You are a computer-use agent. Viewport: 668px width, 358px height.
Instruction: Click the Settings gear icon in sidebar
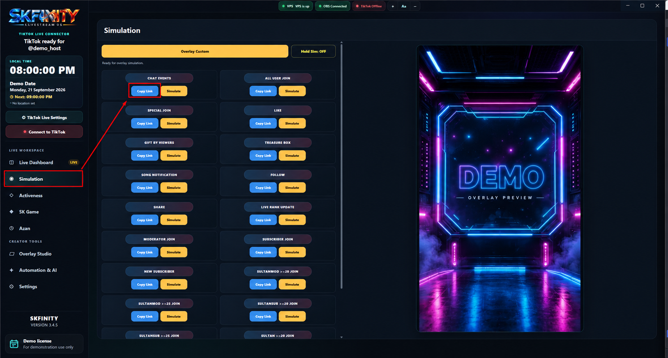pos(11,287)
